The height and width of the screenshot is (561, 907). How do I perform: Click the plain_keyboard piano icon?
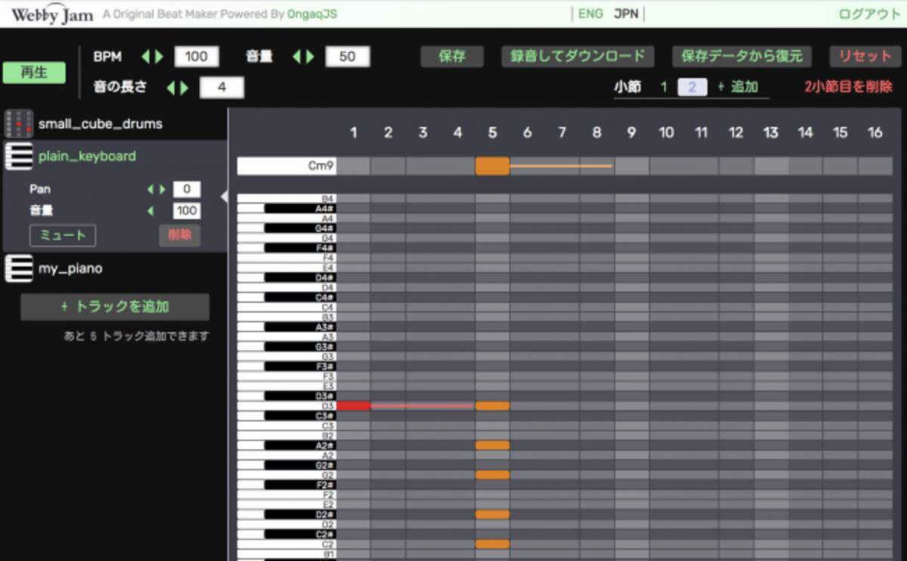(18, 157)
